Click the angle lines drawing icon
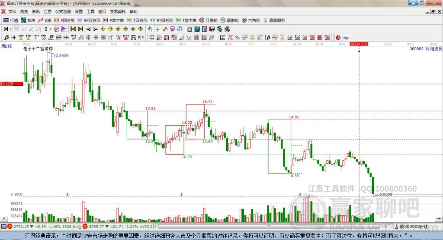The height and width of the screenshot is (240, 443). coord(182,37)
